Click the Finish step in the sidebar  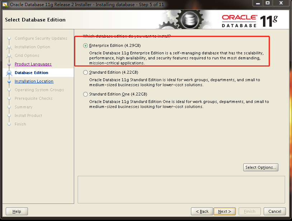tap(20, 124)
